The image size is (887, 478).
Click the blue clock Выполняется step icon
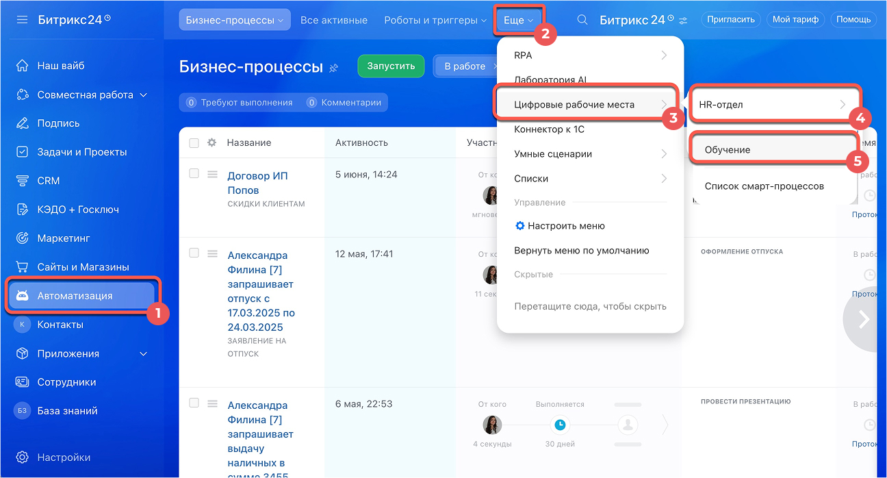pos(560,425)
